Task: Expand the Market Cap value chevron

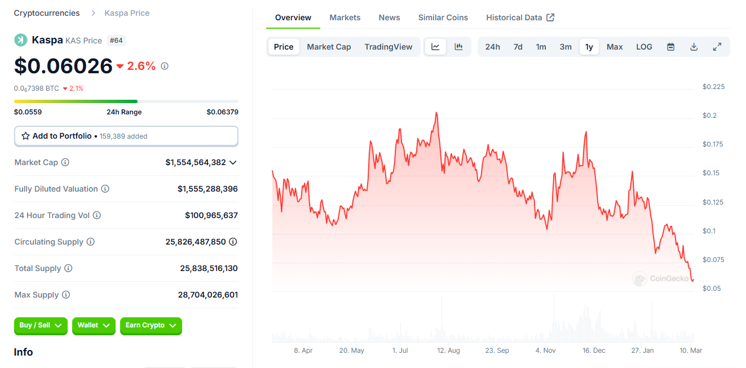Action: (x=233, y=162)
